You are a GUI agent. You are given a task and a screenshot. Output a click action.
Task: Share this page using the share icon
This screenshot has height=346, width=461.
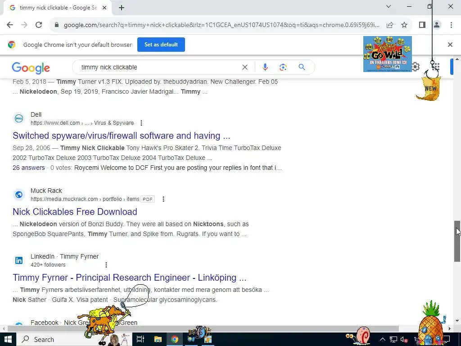point(390,25)
